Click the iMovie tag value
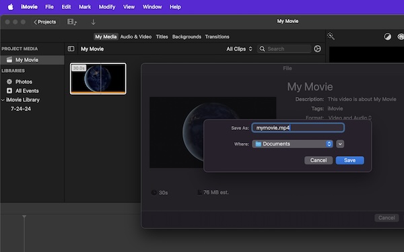This screenshot has width=404, height=252. [335, 108]
